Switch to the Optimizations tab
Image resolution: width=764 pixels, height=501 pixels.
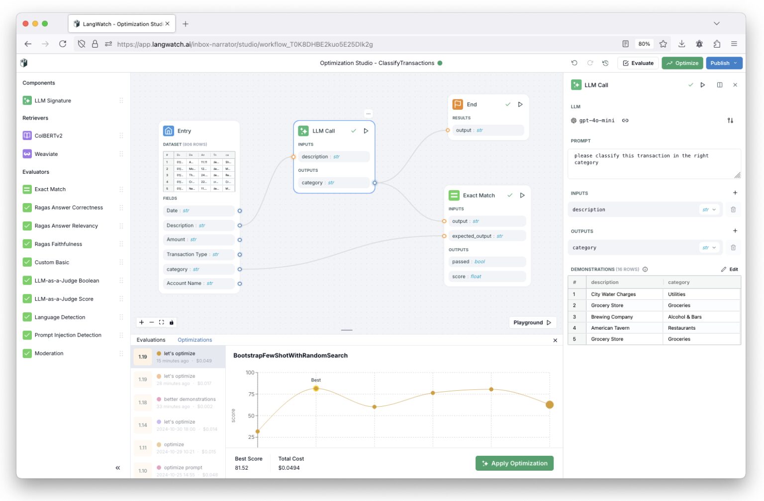point(194,340)
